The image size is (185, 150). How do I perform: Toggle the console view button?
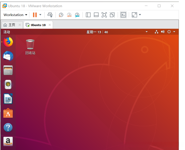(x=123, y=15)
